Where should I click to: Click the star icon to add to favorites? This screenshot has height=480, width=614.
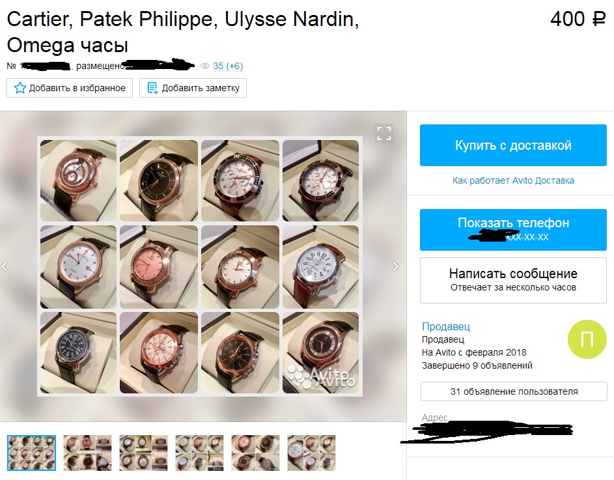[20, 88]
